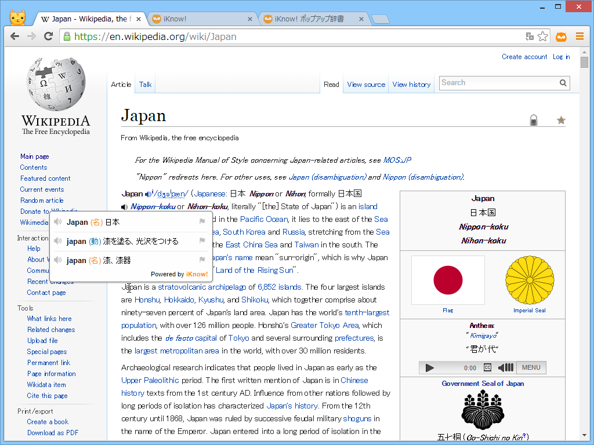Click the featured article star icon
The image size is (594, 445).
coord(561,121)
